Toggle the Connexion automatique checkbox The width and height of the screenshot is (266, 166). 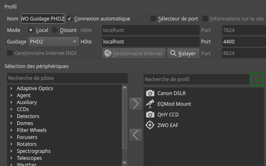point(70,18)
